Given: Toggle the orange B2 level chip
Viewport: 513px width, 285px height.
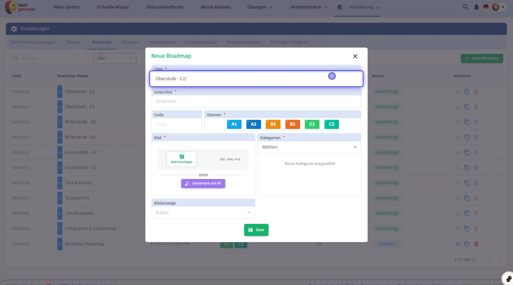Looking at the screenshot, I should click(292, 124).
